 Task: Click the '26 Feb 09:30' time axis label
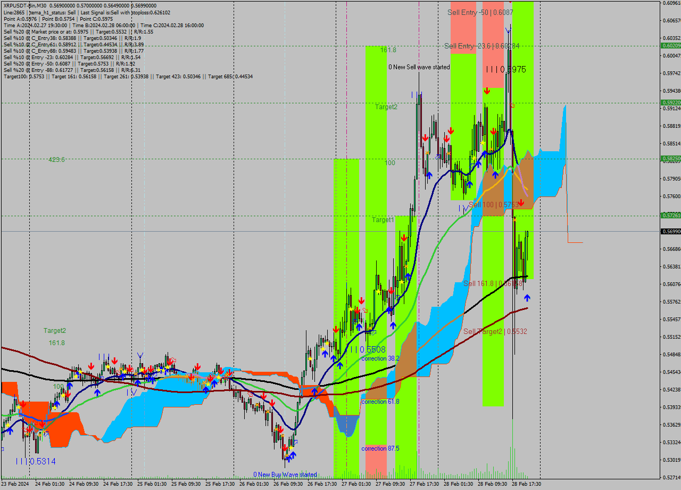click(x=288, y=484)
